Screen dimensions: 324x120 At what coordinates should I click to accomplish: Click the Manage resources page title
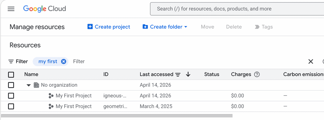(x=37, y=27)
